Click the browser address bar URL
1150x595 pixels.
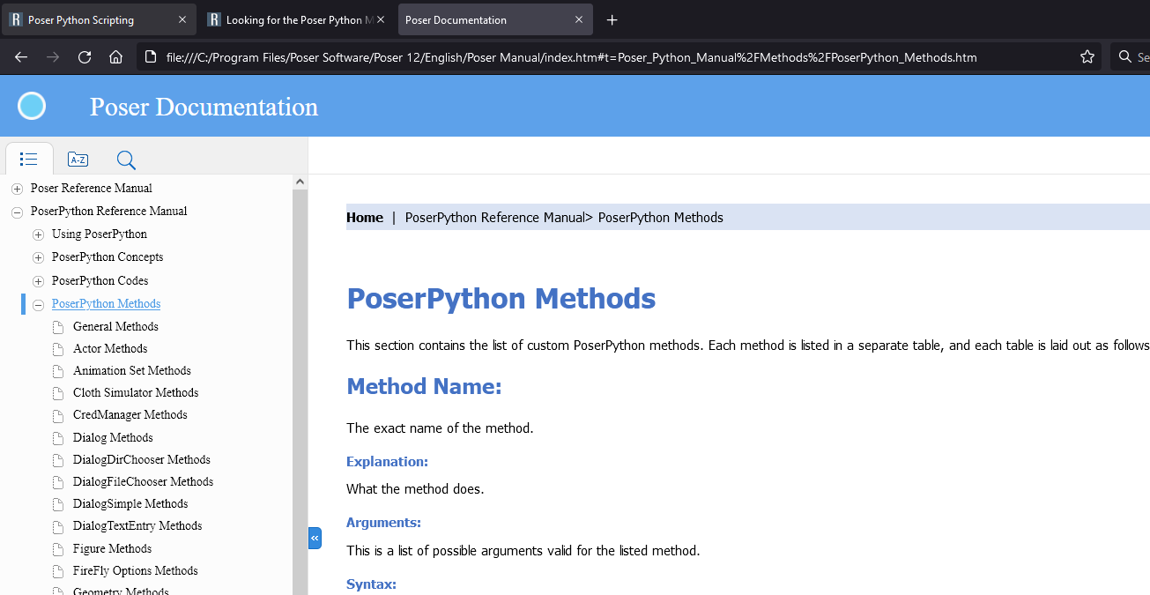point(571,57)
